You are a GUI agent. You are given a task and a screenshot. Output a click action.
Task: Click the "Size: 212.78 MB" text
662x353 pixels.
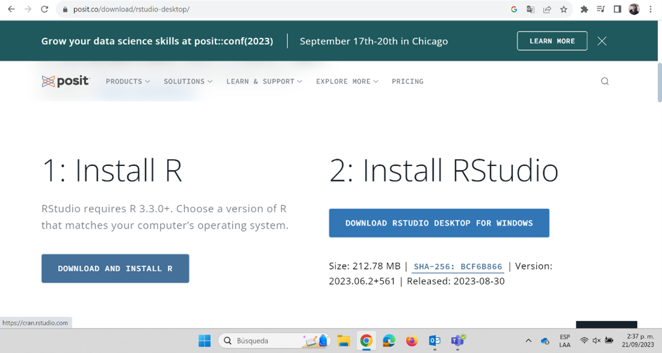pos(365,266)
